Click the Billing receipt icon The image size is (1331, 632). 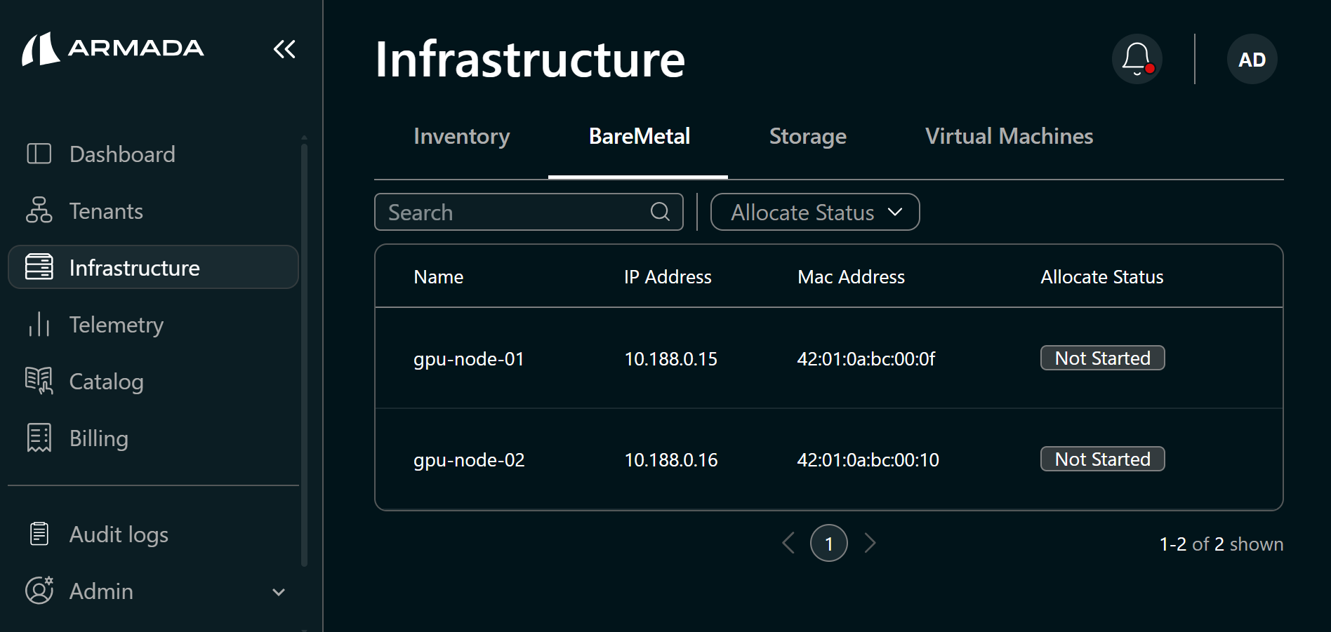point(39,438)
